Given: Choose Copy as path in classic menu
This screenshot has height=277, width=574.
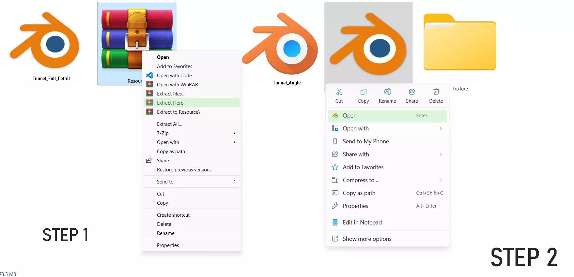Looking at the screenshot, I should click(192, 151).
